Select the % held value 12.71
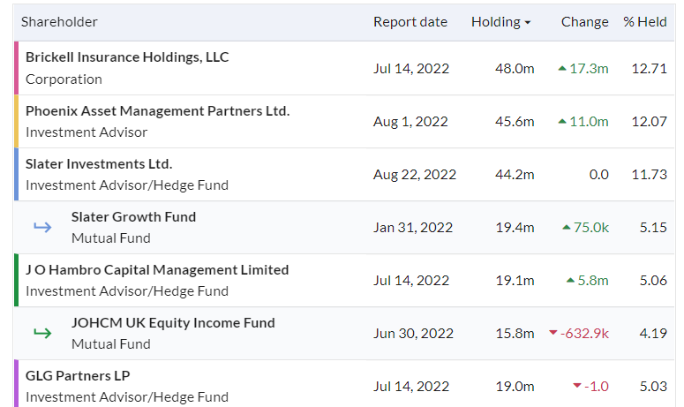684x407 pixels. pos(649,69)
